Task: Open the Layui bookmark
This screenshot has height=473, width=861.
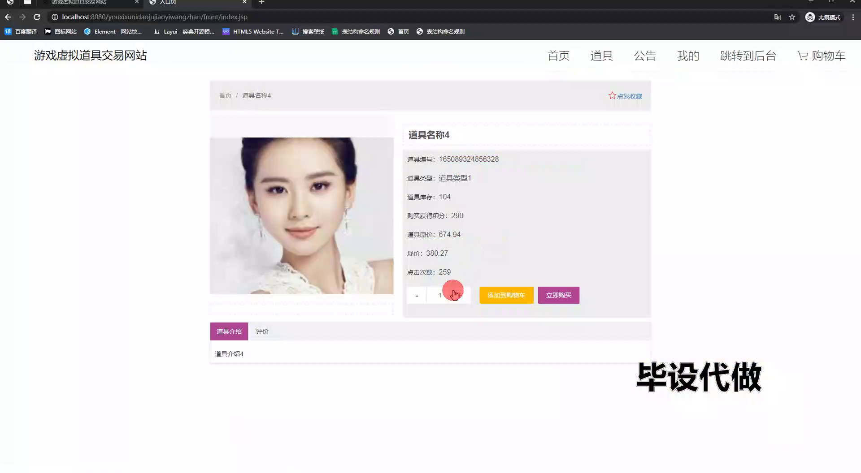Action: (184, 31)
